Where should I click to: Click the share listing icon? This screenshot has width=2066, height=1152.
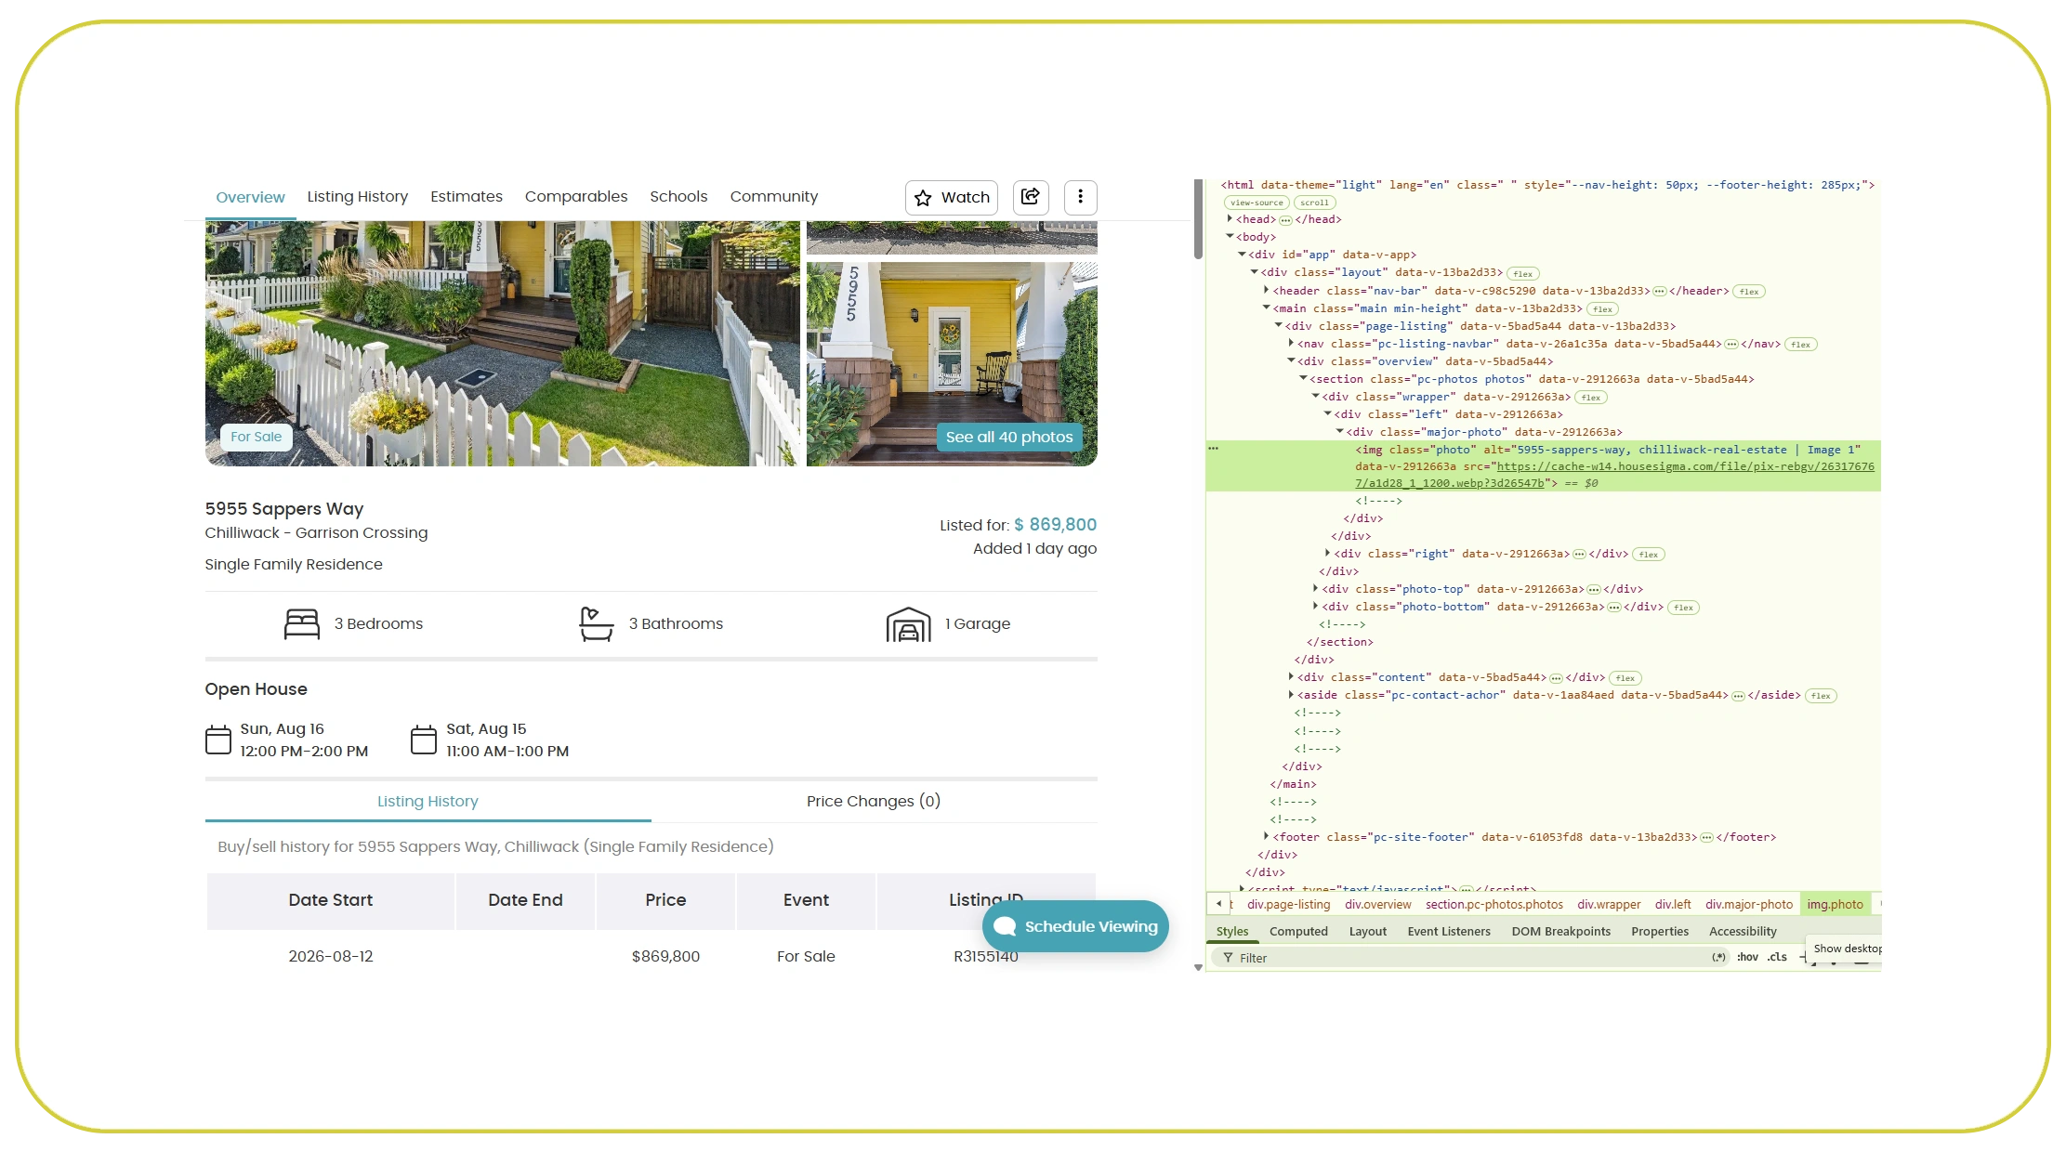(1031, 197)
